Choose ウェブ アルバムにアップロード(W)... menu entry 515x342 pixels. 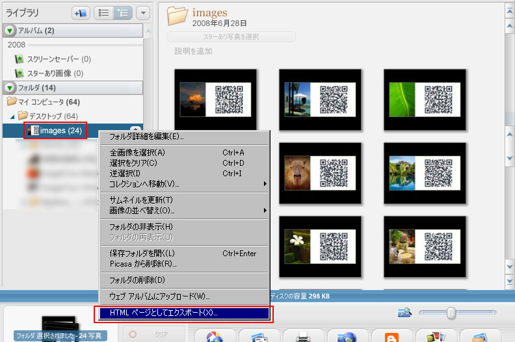[x=184, y=296]
